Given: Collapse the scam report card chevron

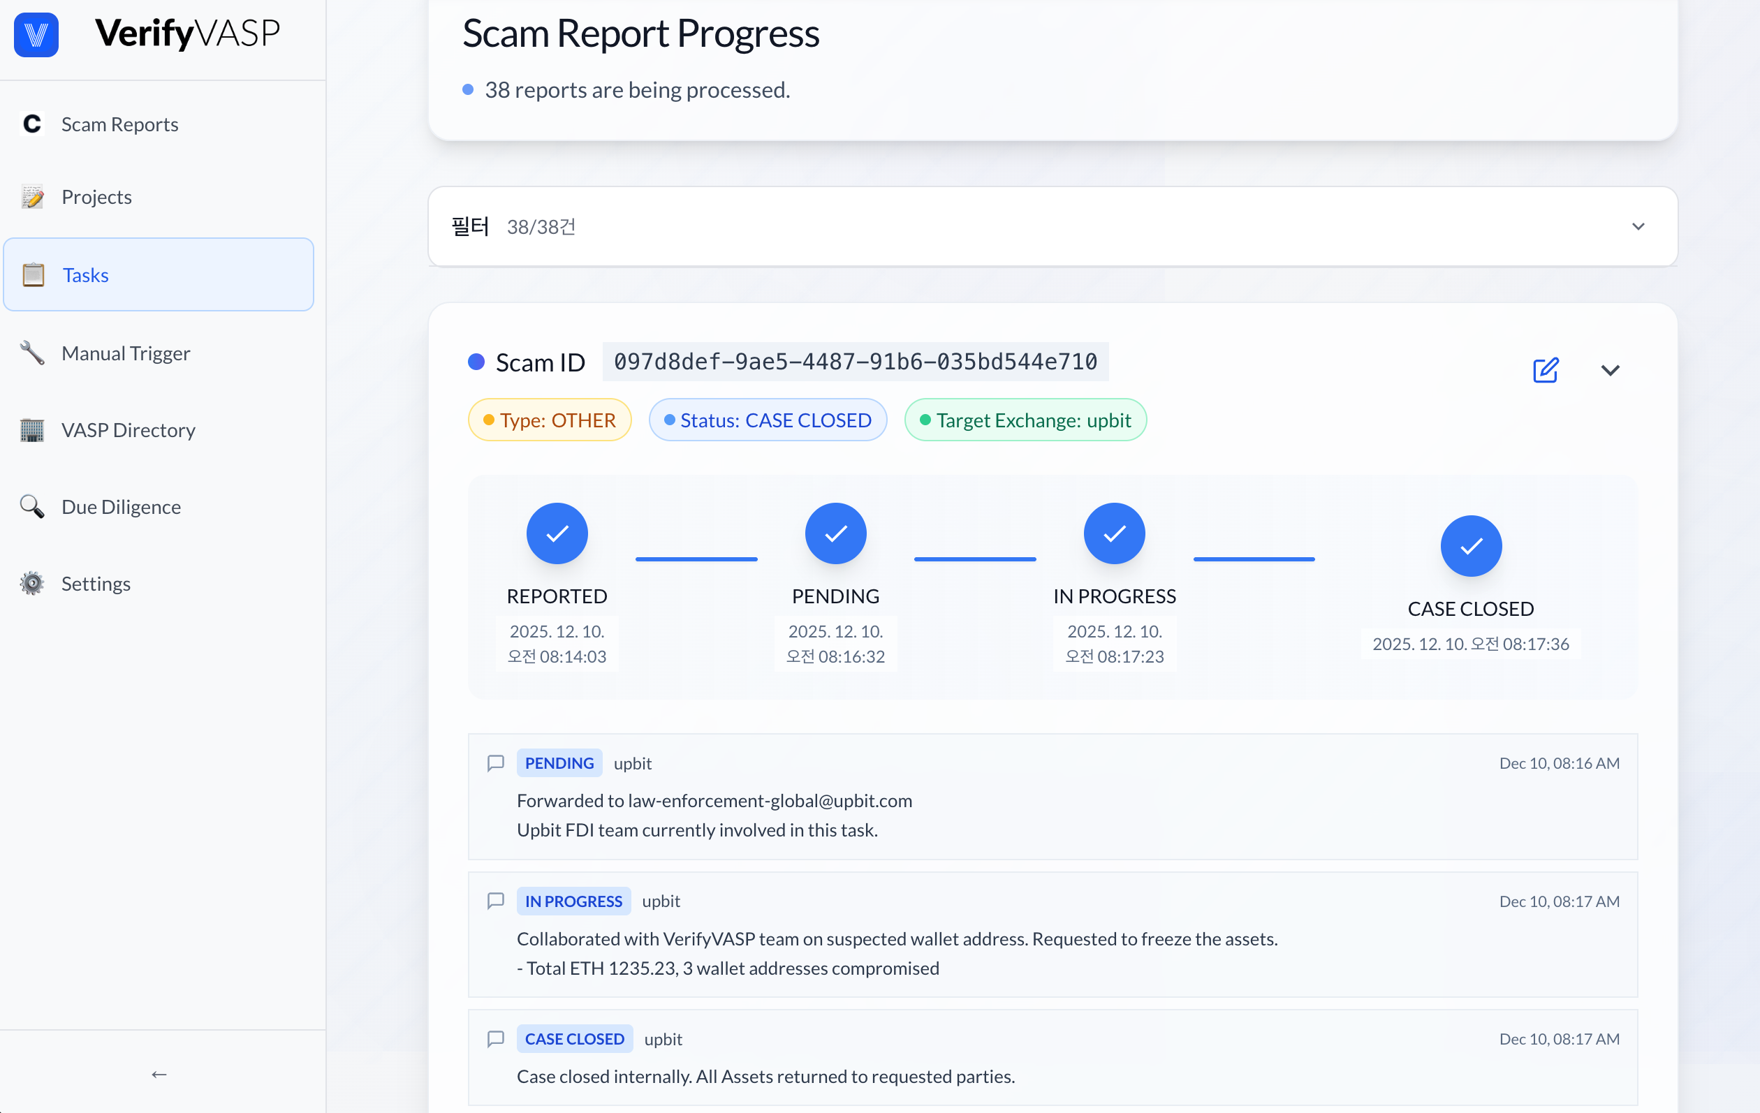Looking at the screenshot, I should point(1610,371).
